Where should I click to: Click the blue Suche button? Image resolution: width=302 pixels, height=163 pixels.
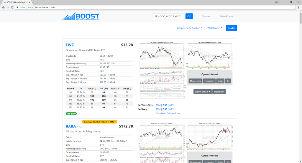click(232, 28)
